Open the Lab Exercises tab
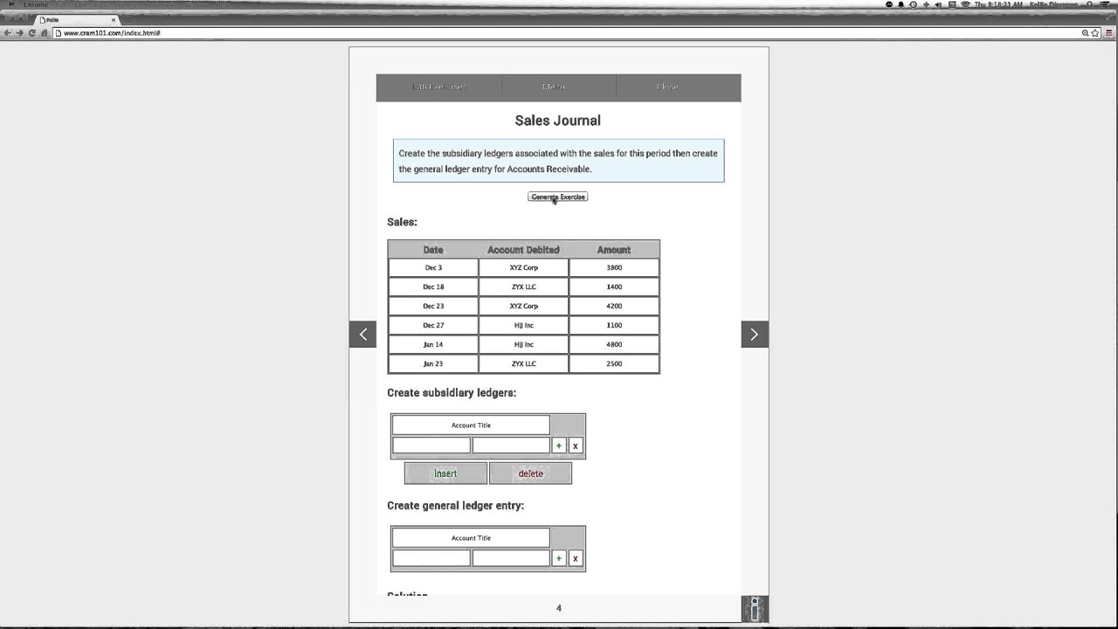Viewport: 1118px width, 629px height. pyautogui.click(x=439, y=86)
